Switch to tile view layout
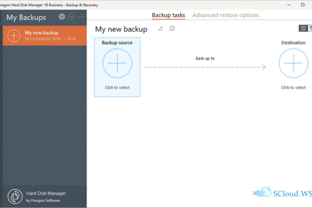Screen dimensions: 312x208 (x=303, y=28)
